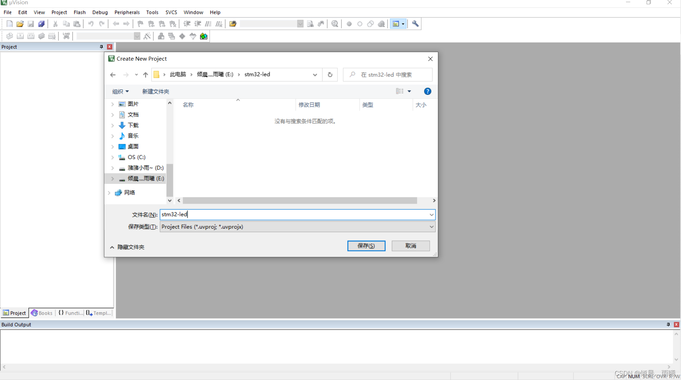Click the Paste toolbar icon
681x380 pixels.
point(77,24)
